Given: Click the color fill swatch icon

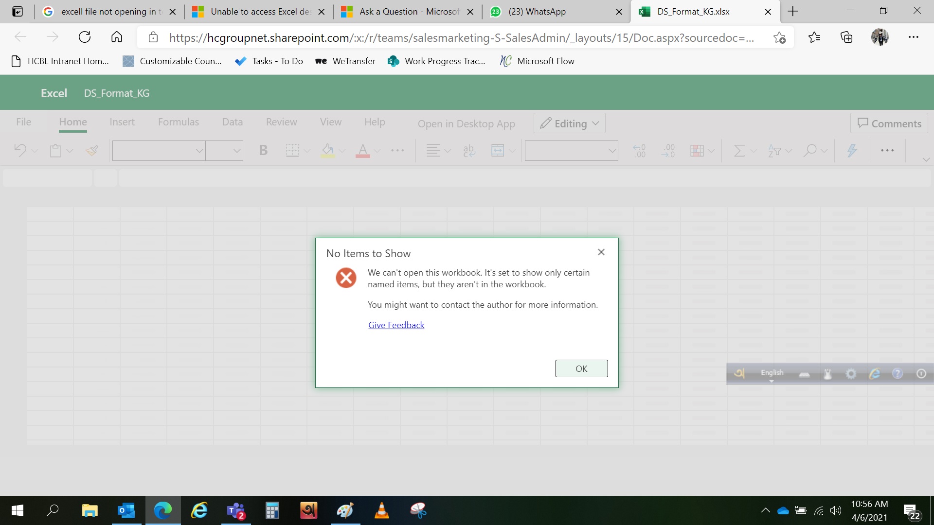Looking at the screenshot, I should click(x=328, y=150).
